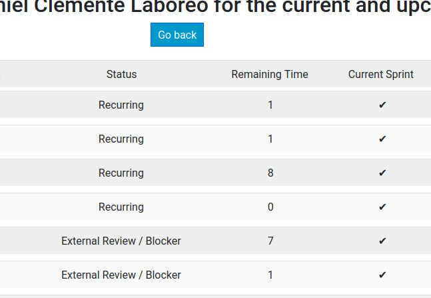Click the checkmark in the last External Review row
Viewport: 431px width, 298px height.
[x=382, y=275]
